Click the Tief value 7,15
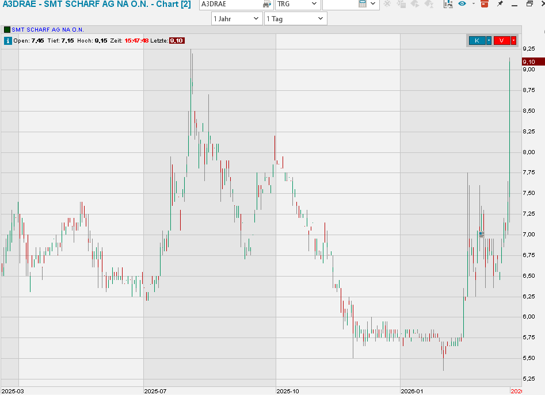Screen dimensions: 545x395 [68, 41]
